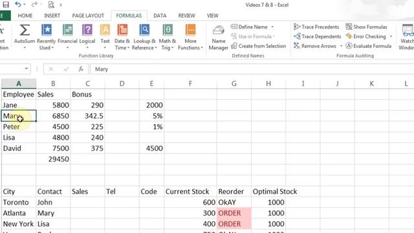
Task: Click the Insert Function fx icon
Action: [81, 69]
